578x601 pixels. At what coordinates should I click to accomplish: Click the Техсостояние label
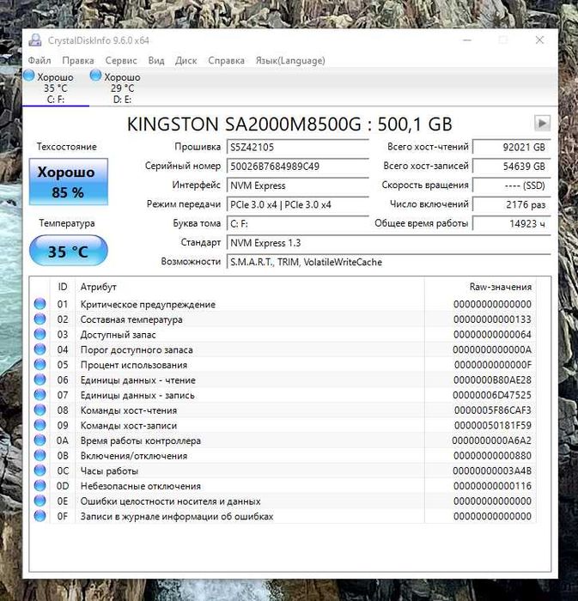(67, 147)
